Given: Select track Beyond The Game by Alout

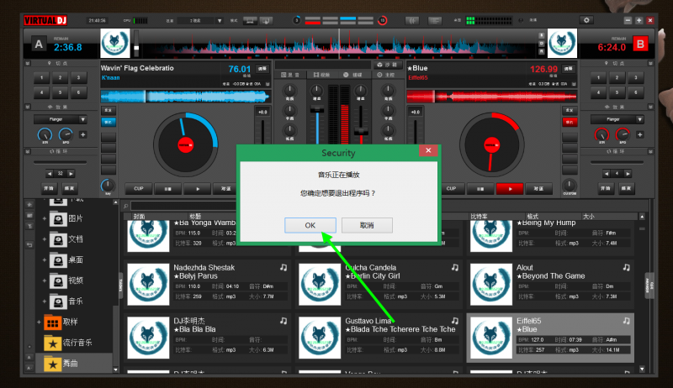Looking at the screenshot, I should 550,283.
